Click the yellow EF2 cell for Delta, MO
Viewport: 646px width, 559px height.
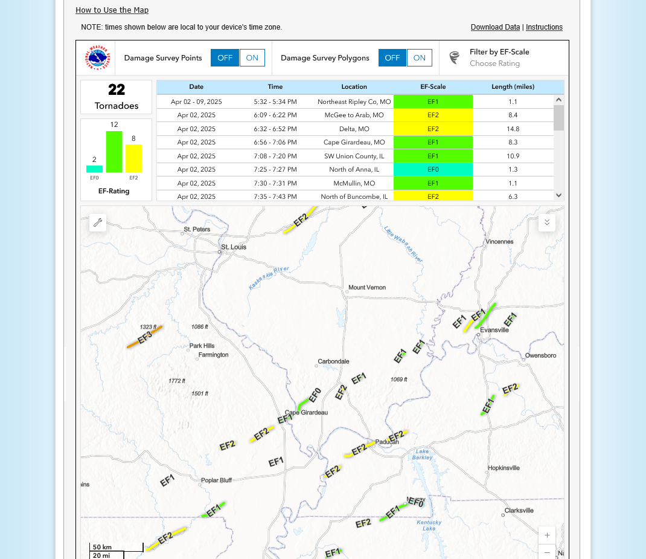point(433,129)
